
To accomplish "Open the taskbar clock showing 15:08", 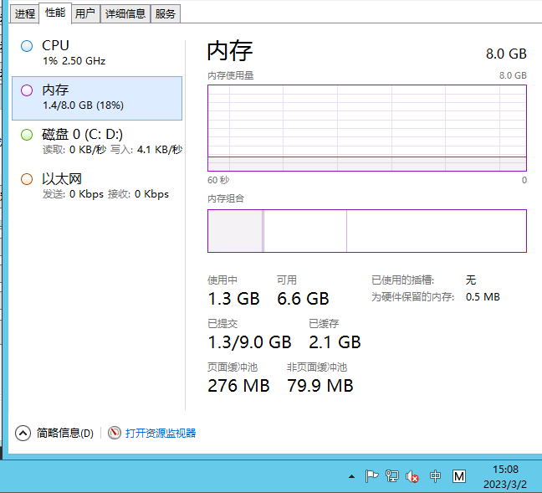I will click(505, 476).
